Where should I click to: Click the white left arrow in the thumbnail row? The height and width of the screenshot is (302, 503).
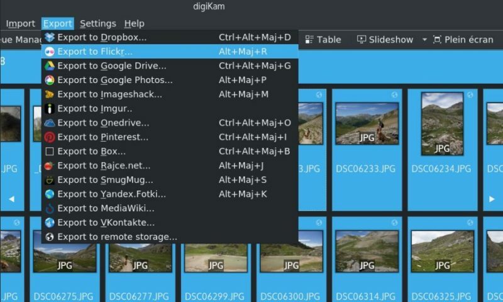11,199
